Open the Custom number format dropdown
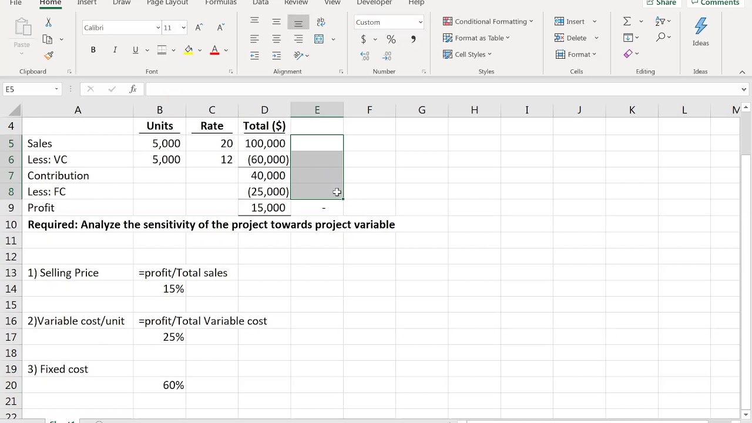The width and height of the screenshot is (752, 423). coord(420,22)
